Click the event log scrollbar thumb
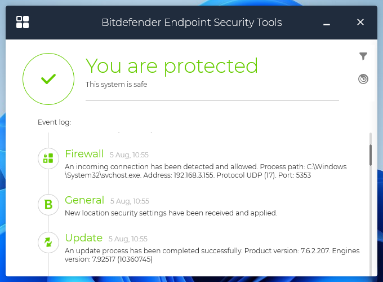The width and height of the screenshot is (383, 282). (x=370, y=155)
